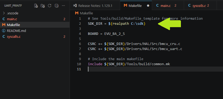
Task: Click line number 11 in the gutter
Action: (x=79, y=69)
